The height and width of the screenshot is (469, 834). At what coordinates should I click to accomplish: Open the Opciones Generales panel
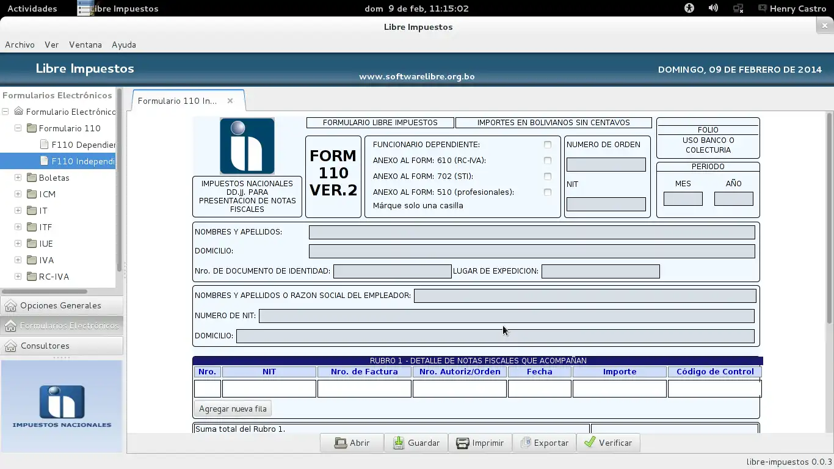pos(62,305)
